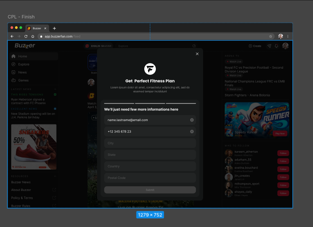The width and height of the screenshot is (313, 227).
Task: Click the Buzzer logo
Action: click(25, 45)
